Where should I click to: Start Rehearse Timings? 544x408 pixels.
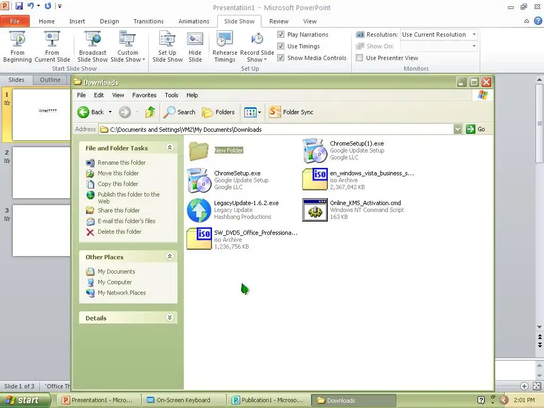click(x=225, y=47)
